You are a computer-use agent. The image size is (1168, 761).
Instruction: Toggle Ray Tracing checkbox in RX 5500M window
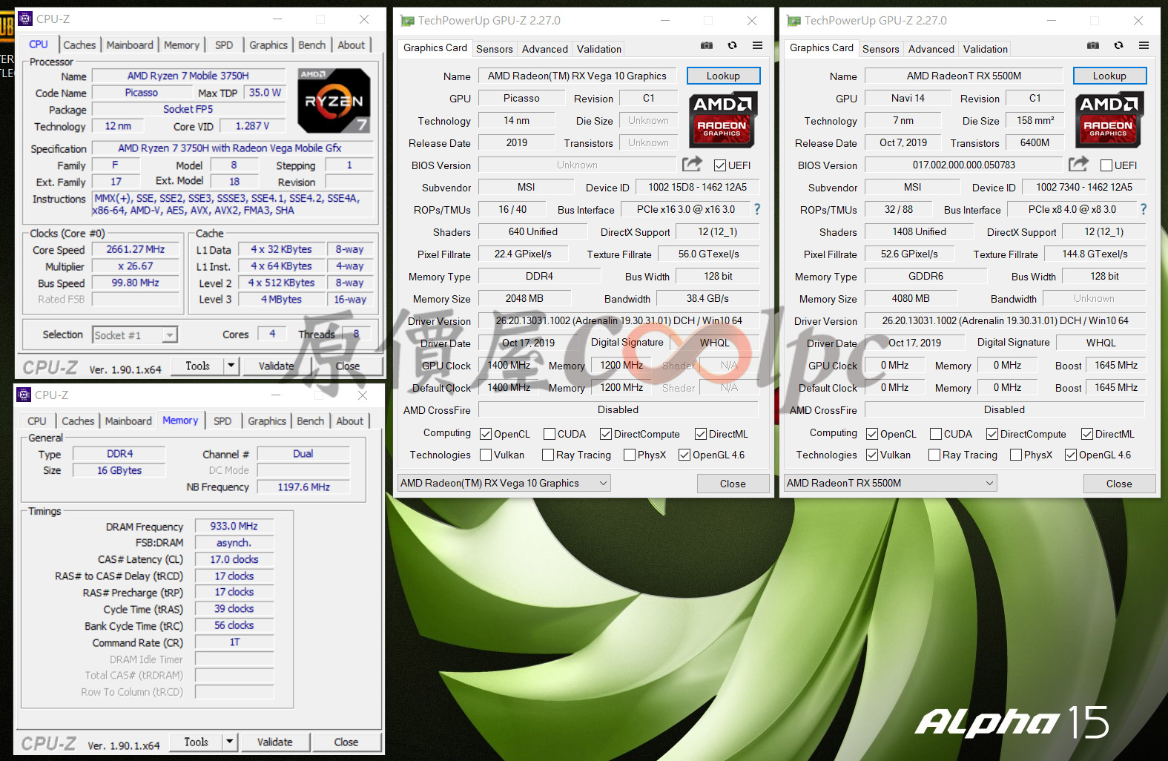tap(934, 455)
